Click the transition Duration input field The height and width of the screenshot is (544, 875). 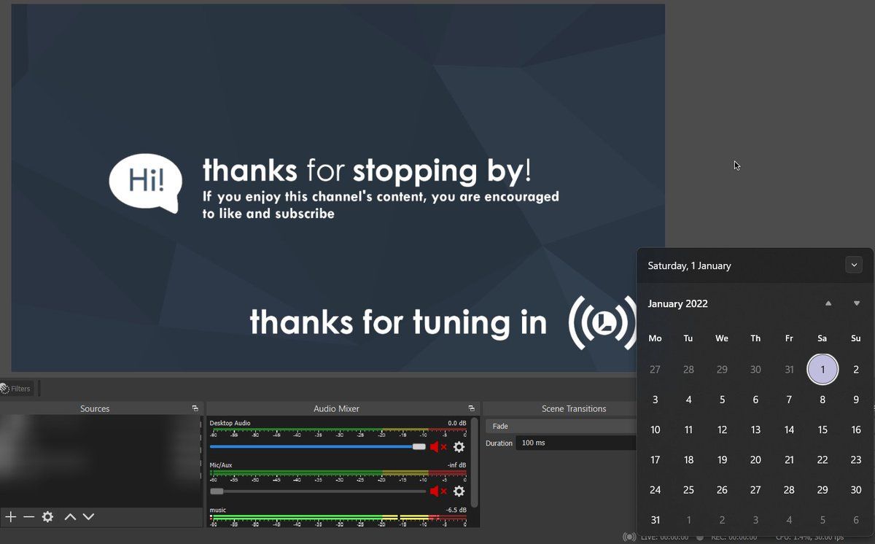point(576,443)
